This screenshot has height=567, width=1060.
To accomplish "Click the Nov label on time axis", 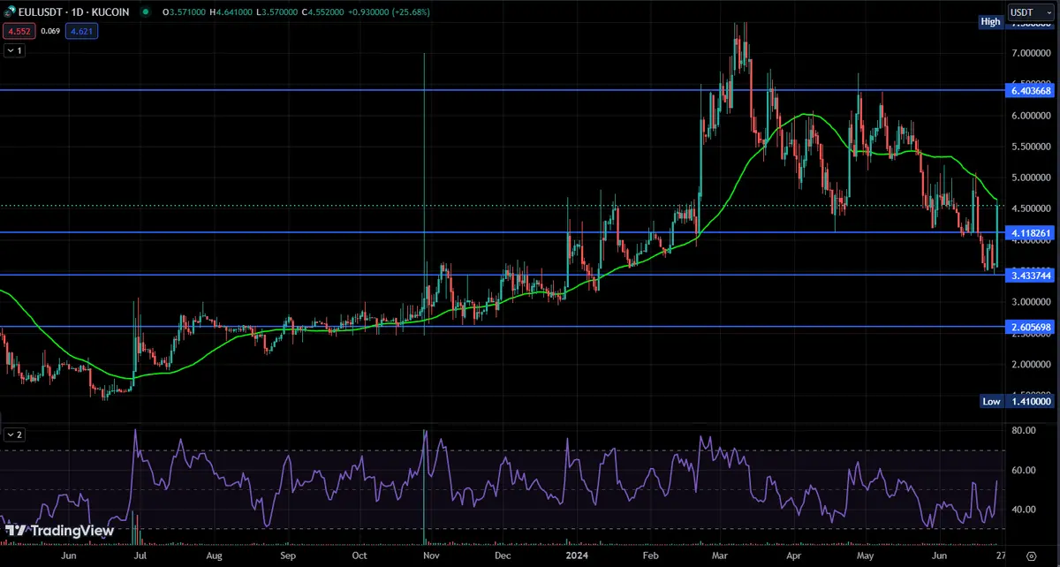I will (x=432, y=557).
